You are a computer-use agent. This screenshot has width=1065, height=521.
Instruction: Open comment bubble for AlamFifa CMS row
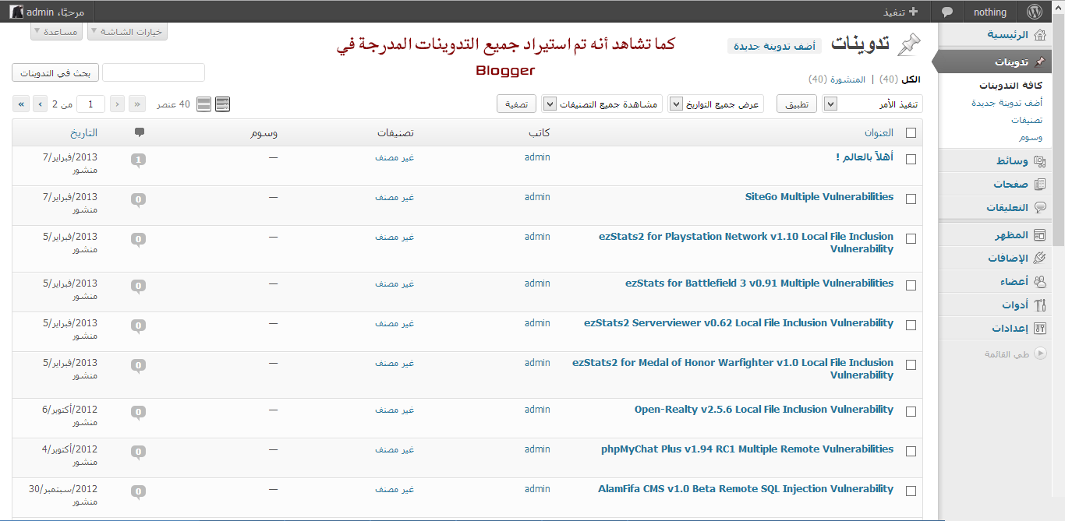pos(139,492)
